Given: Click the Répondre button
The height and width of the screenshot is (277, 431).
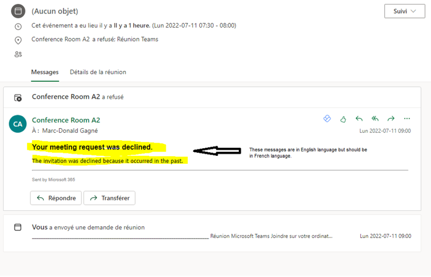Looking at the screenshot, I should [56, 198].
